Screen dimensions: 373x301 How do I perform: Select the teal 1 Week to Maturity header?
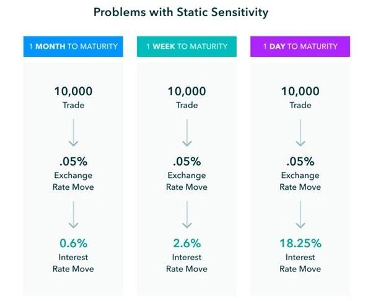pos(186,46)
